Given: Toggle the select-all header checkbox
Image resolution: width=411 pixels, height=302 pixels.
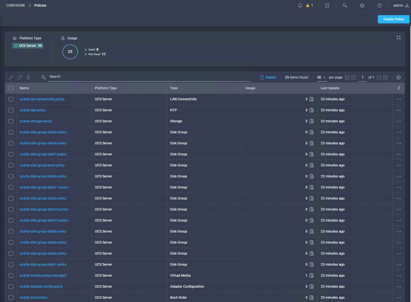Looking at the screenshot, I should (11, 88).
